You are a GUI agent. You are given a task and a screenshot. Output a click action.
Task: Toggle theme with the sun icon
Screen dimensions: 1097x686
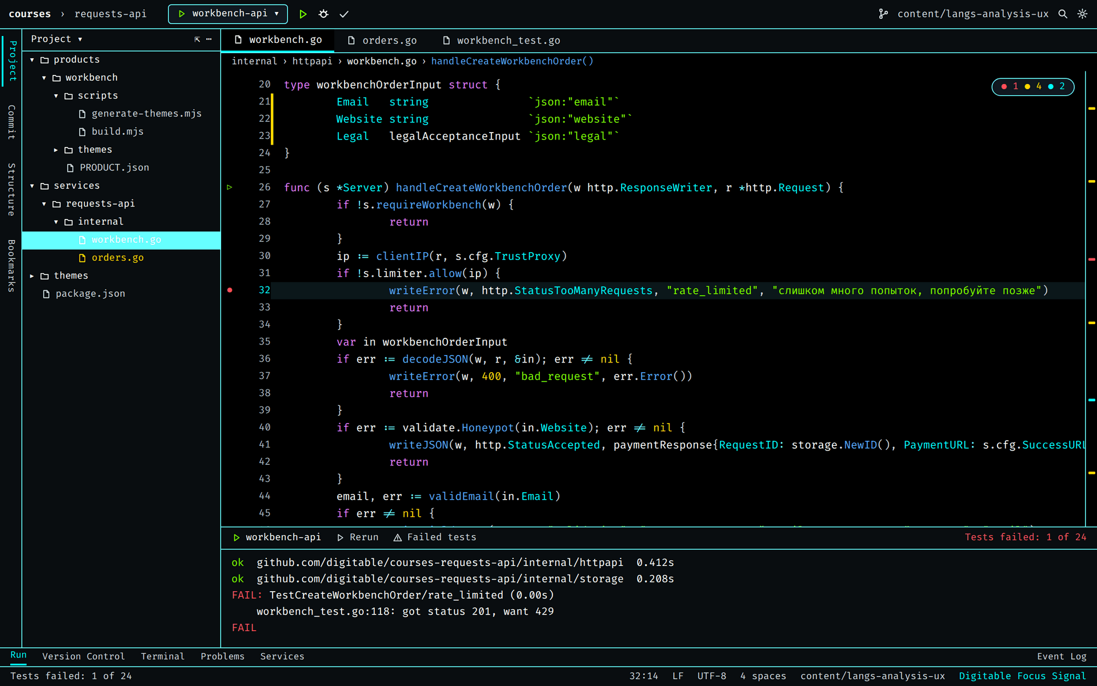[x=1082, y=14]
